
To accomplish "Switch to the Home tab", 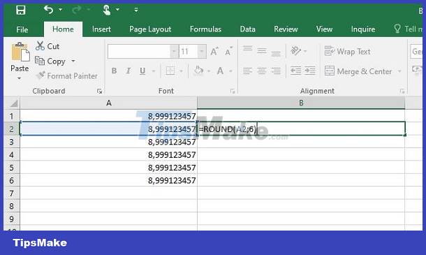I will pos(63,29).
